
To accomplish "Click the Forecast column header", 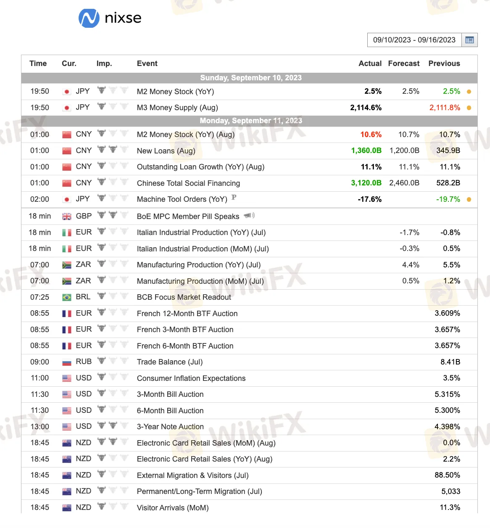I will (x=403, y=63).
